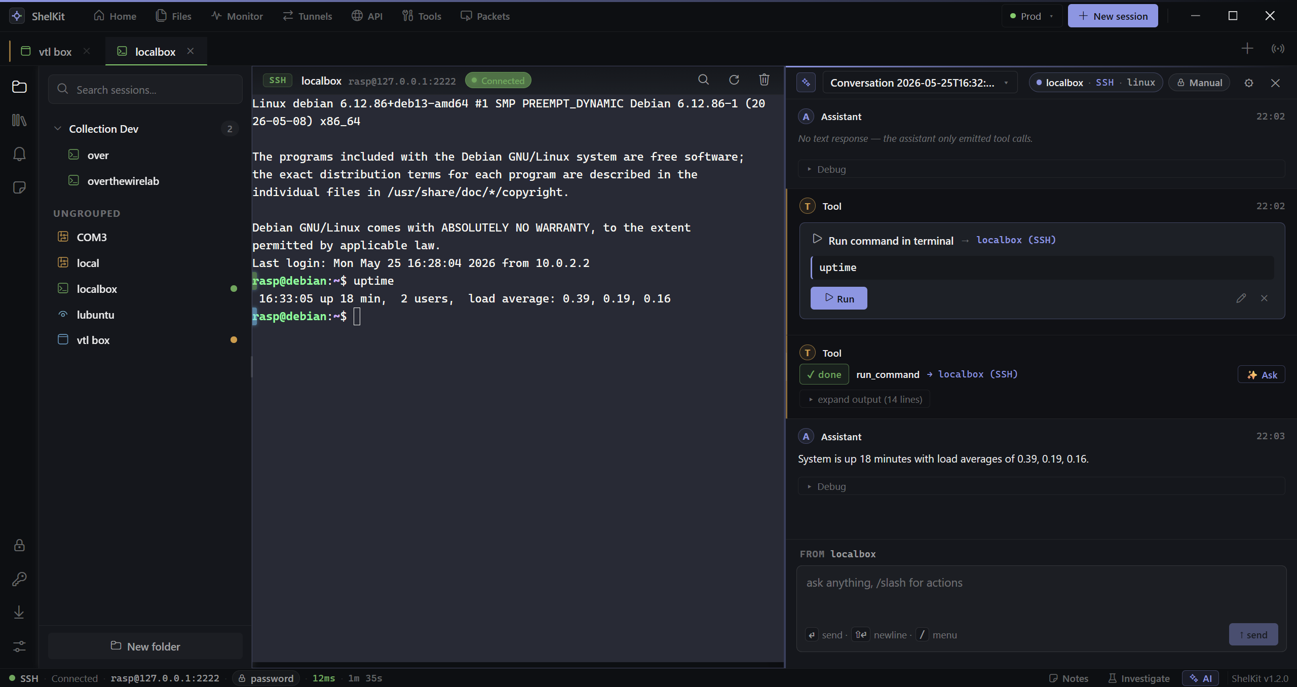Viewport: 1297px width, 687px height.
Task: Collapse the Collection Dev folder
Action: pos(58,129)
